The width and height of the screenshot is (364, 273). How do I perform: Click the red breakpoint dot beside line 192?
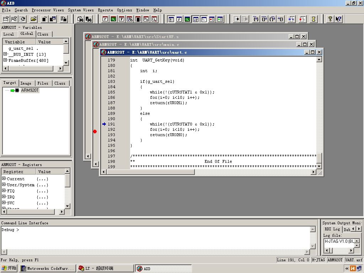pos(95,132)
